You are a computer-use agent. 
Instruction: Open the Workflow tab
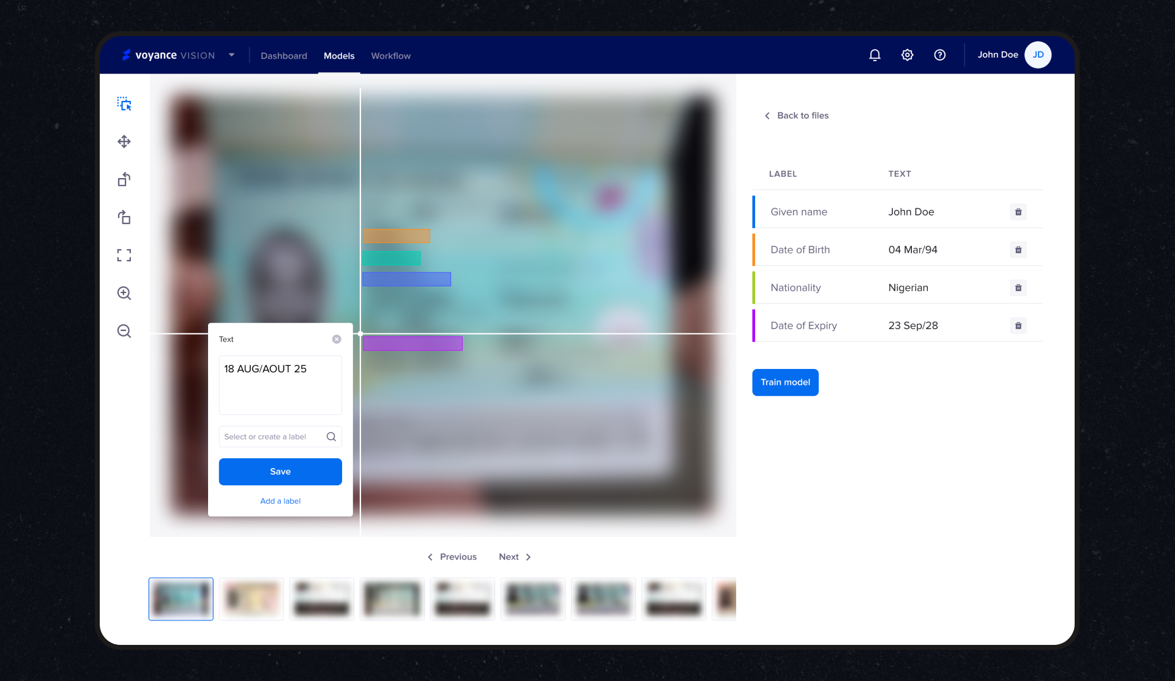pyautogui.click(x=390, y=56)
